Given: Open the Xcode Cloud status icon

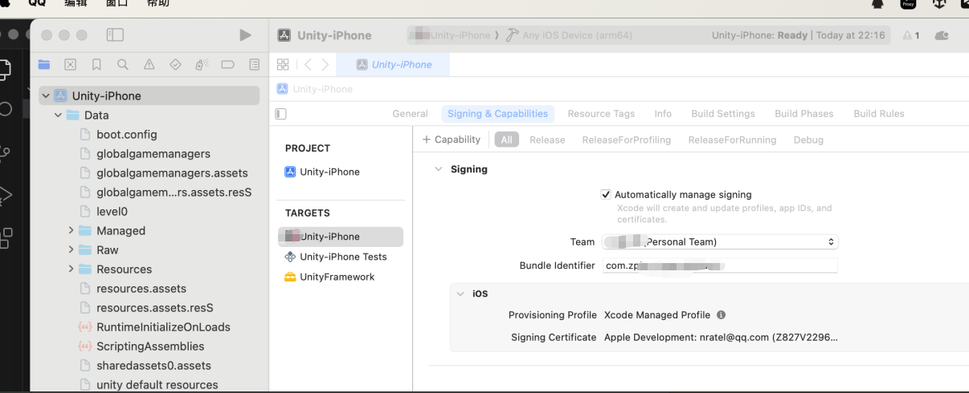Looking at the screenshot, I should (942, 35).
